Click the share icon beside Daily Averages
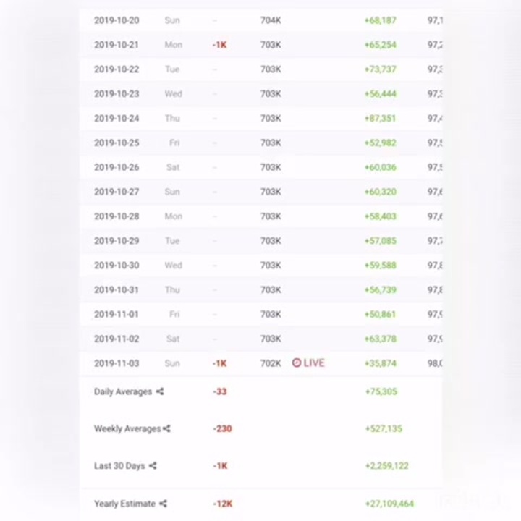The height and width of the screenshot is (521, 521). tap(160, 391)
